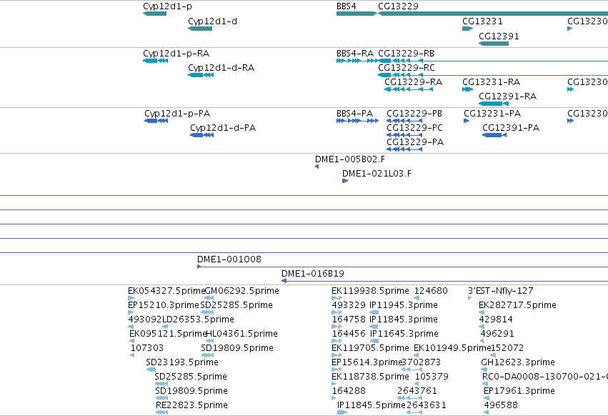Click EST 429814
This screenshot has width=608, height=416.
pos(482,327)
